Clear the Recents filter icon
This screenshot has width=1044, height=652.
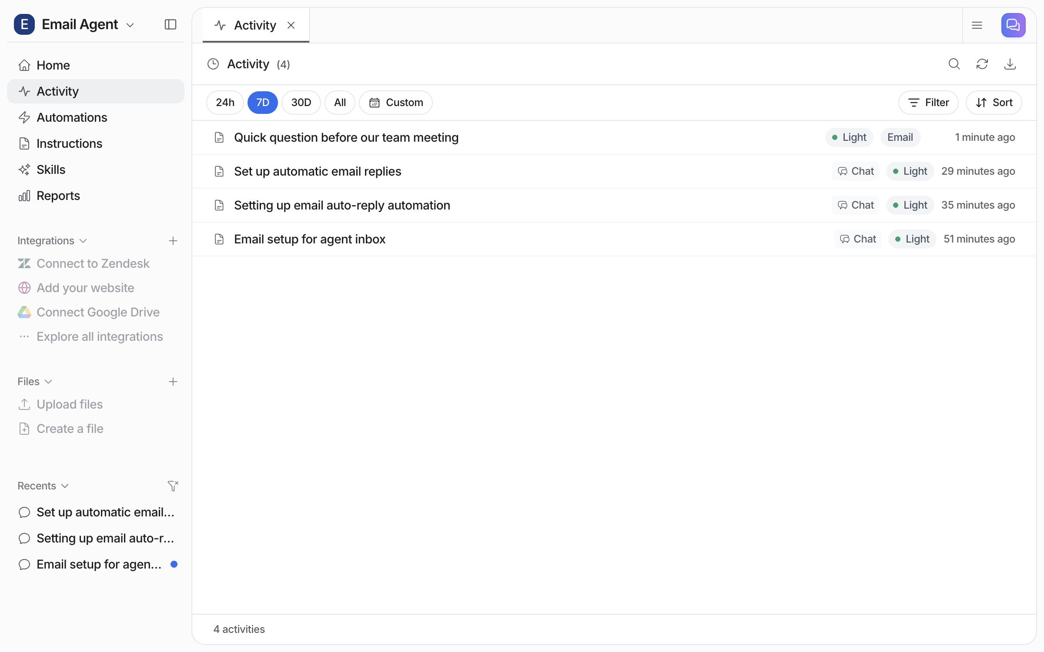[173, 486]
